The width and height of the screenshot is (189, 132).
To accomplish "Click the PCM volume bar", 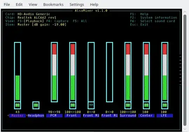I will 54,72.
